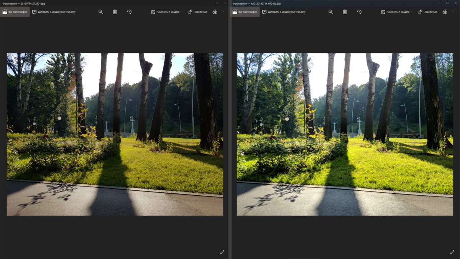
Task: Click 'Добавить к созданному объекту' in 20180714_072401.jpg window
Action: 54,12
